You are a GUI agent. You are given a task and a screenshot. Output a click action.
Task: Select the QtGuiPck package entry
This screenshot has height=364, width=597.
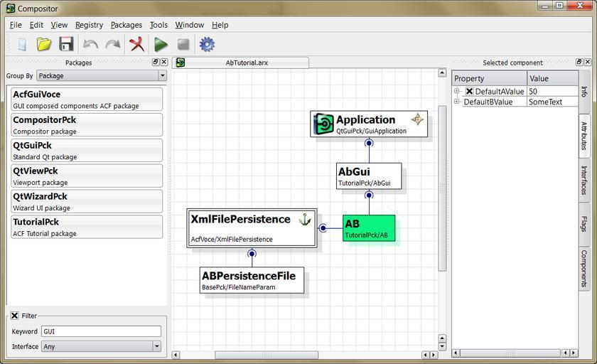[87, 150]
